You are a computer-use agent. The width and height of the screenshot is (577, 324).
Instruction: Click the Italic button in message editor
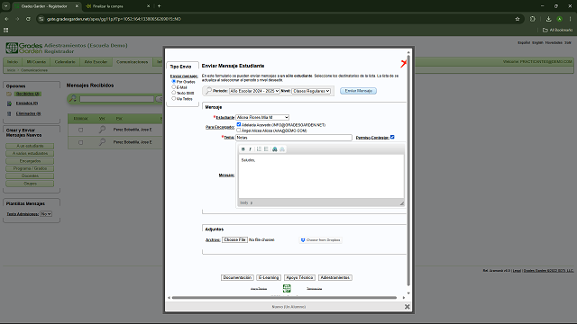tap(251, 149)
